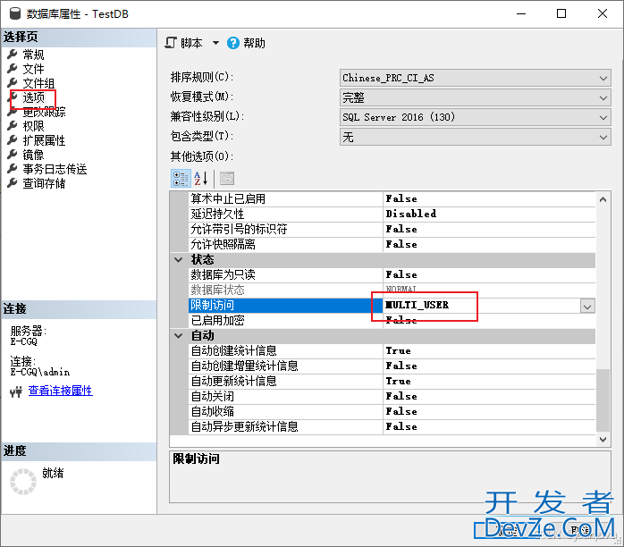The image size is (624, 547).
Task: Open the 文件 page
Action: click(x=33, y=69)
